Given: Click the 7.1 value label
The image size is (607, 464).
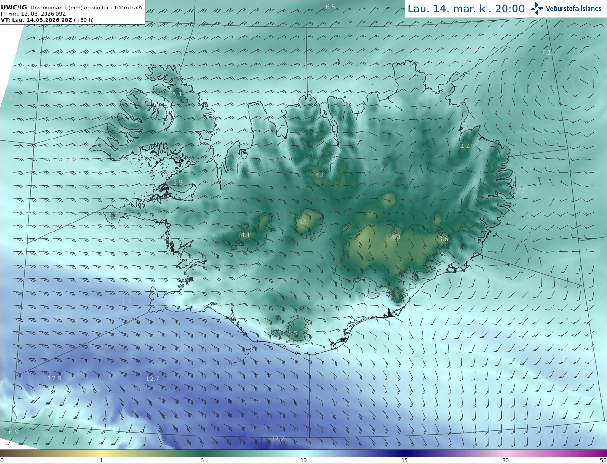Looking at the screenshot, I should [x=546, y=52].
